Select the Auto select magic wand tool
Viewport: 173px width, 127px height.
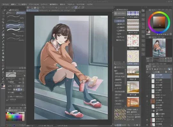click(x=3, y=28)
